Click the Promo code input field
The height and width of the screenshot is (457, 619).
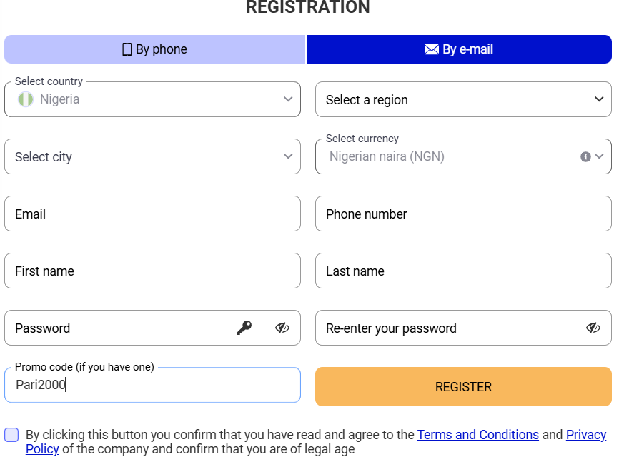[152, 384]
